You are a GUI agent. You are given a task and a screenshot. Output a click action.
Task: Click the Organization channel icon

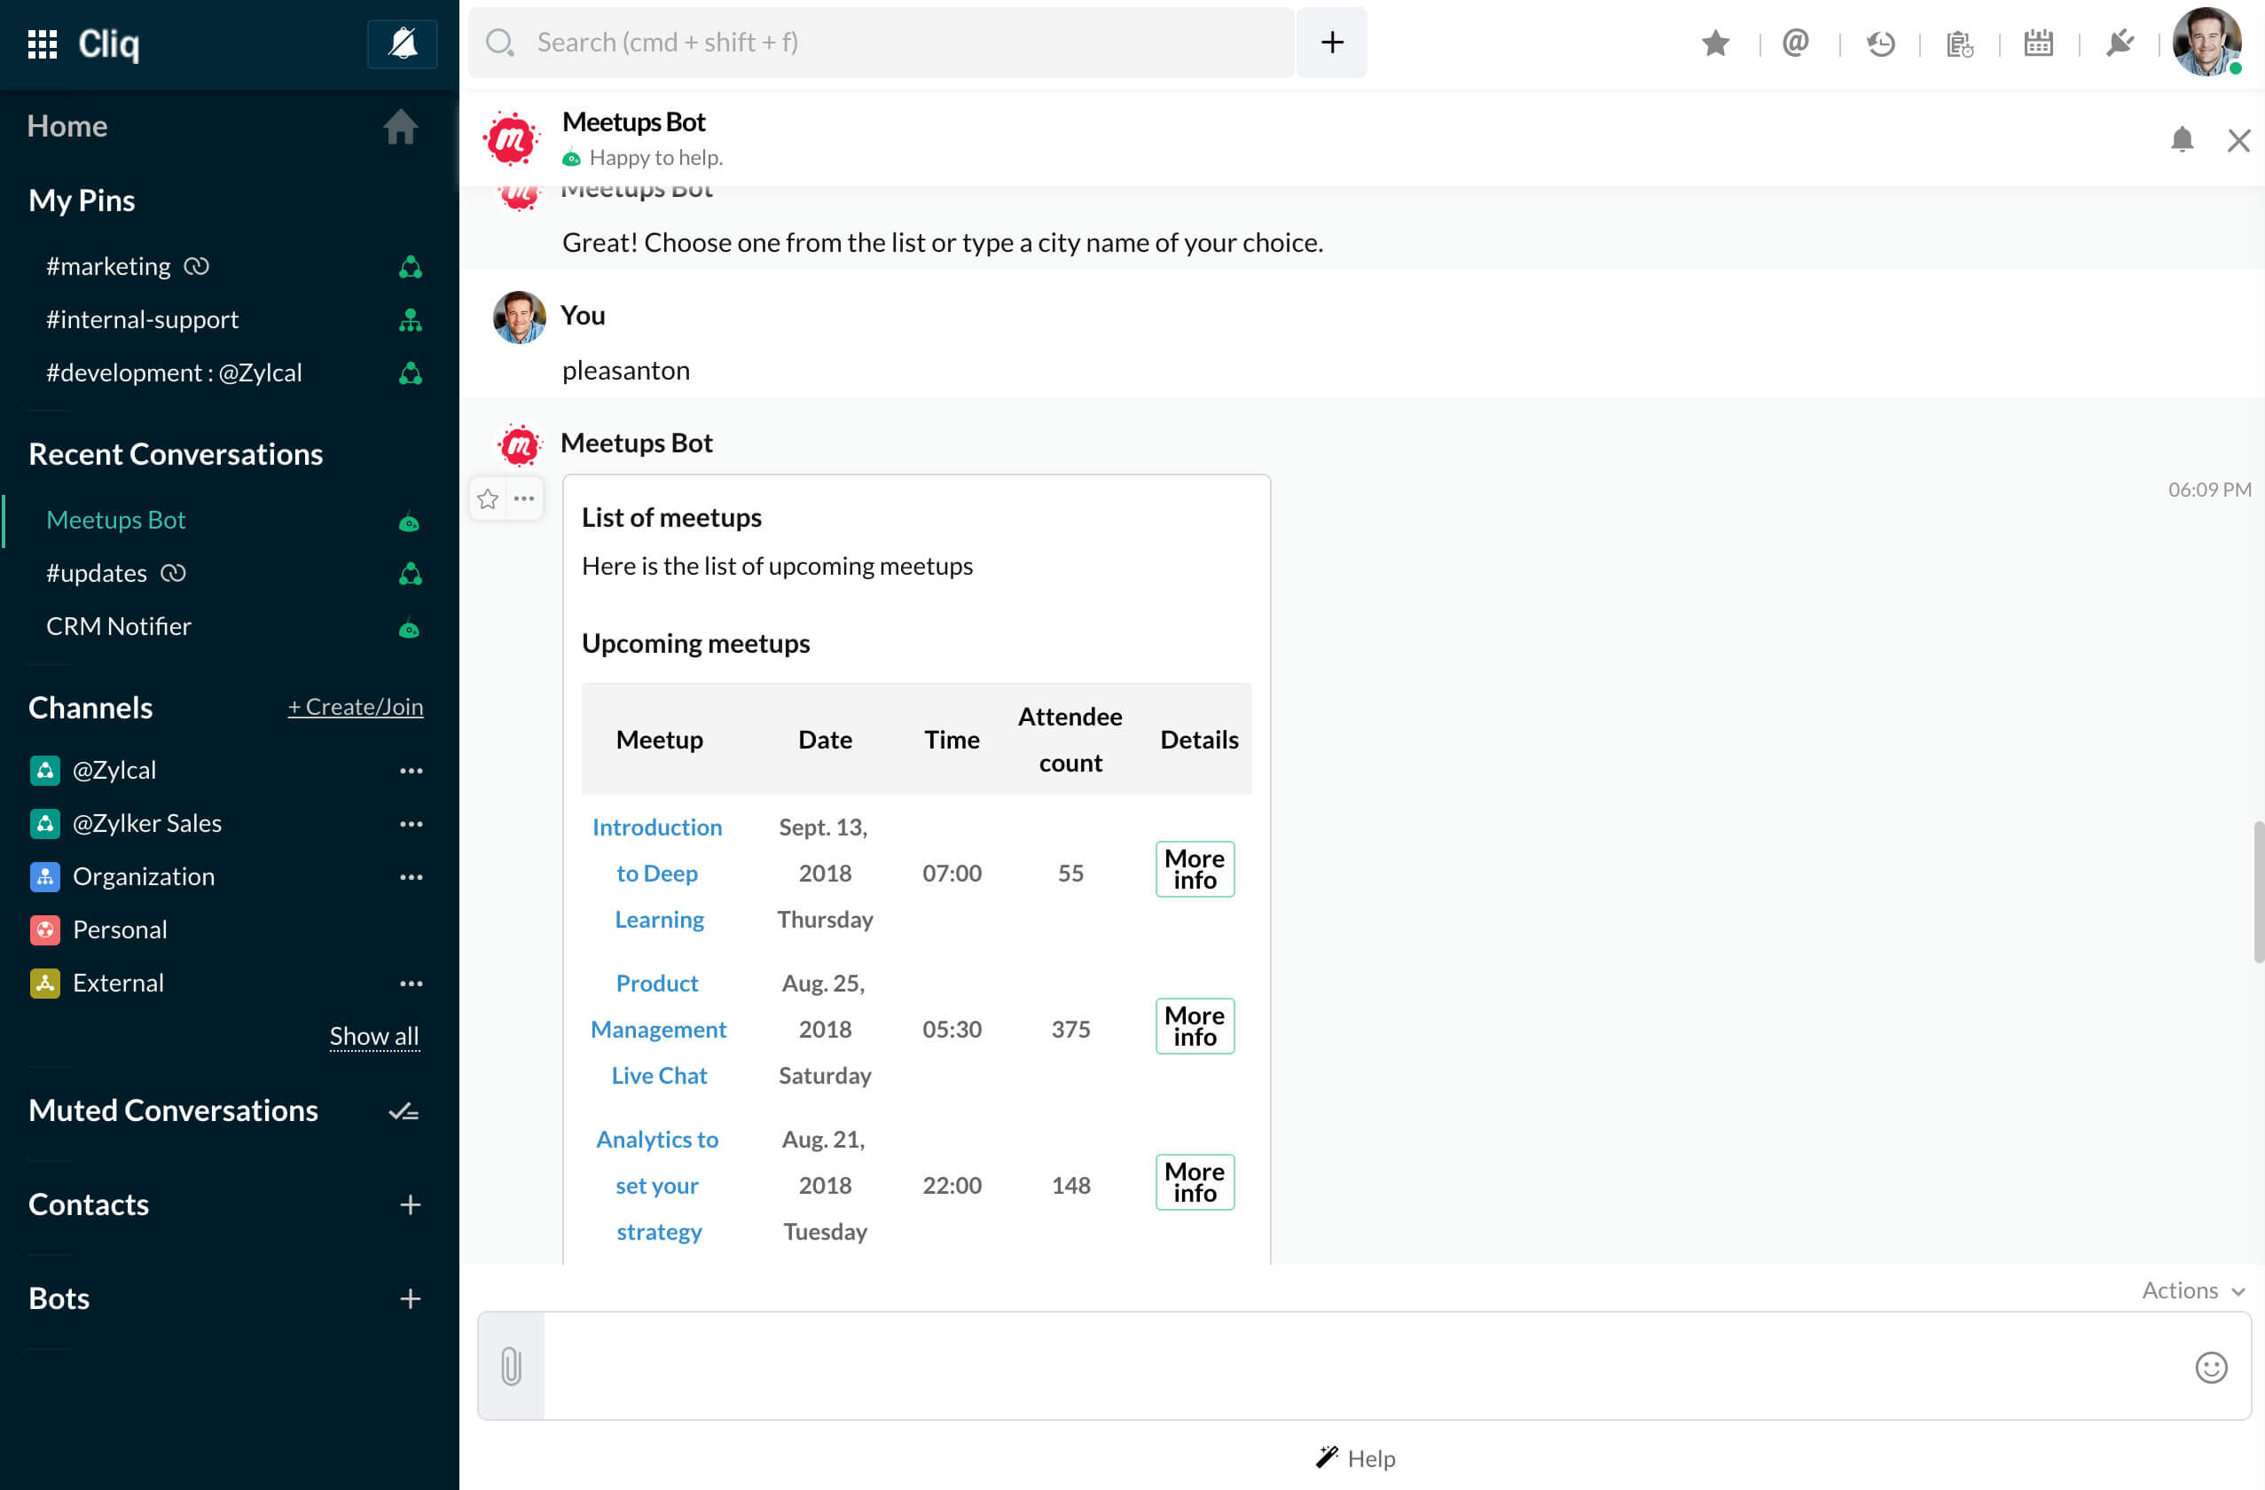(44, 877)
